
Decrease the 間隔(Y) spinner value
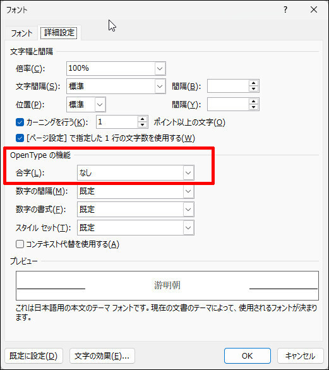click(x=253, y=107)
